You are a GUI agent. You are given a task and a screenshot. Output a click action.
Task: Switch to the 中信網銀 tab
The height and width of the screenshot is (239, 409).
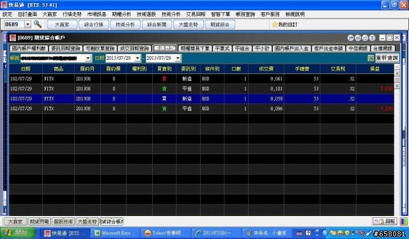(x=358, y=48)
